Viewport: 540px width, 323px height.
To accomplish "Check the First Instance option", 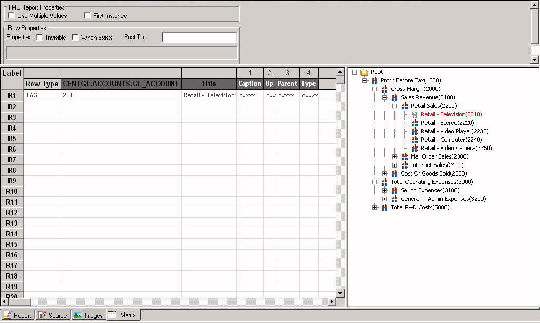I will click(88, 16).
